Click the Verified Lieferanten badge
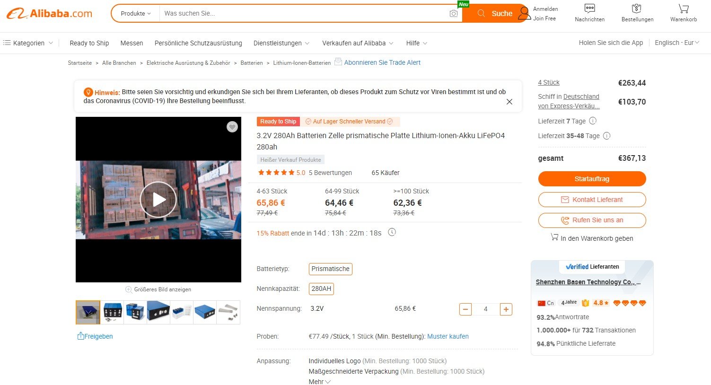The width and height of the screenshot is (711, 385). pyautogui.click(x=592, y=267)
